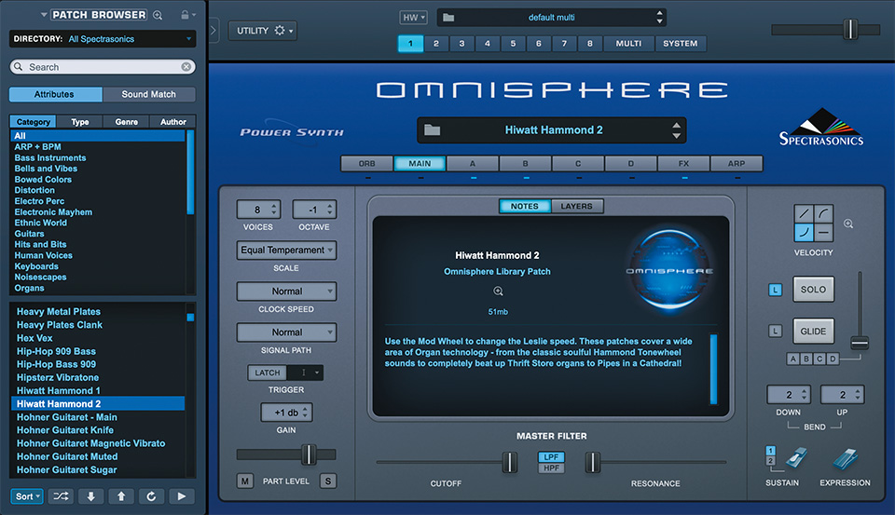
Task: Open the MULTI page
Action: coord(628,44)
